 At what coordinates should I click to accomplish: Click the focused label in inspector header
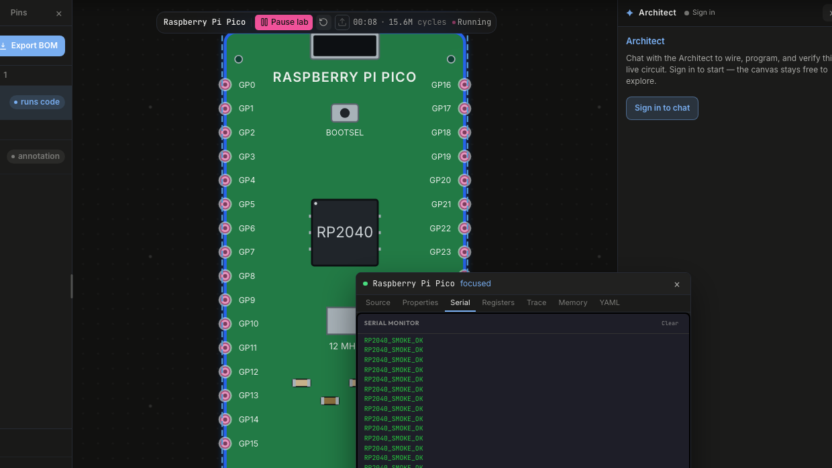pyautogui.click(x=476, y=284)
